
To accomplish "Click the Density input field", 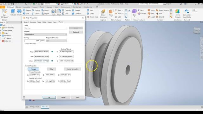I will [x=35, y=41].
